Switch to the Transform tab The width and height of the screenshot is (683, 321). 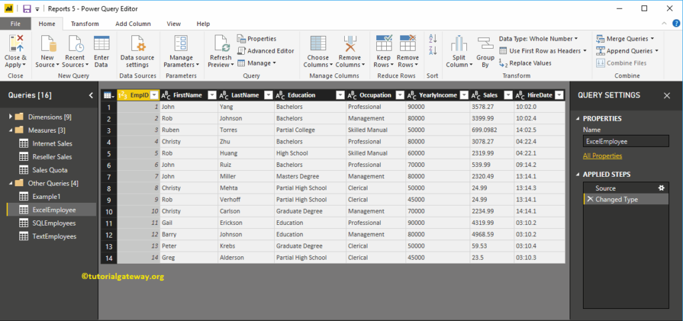(85, 24)
